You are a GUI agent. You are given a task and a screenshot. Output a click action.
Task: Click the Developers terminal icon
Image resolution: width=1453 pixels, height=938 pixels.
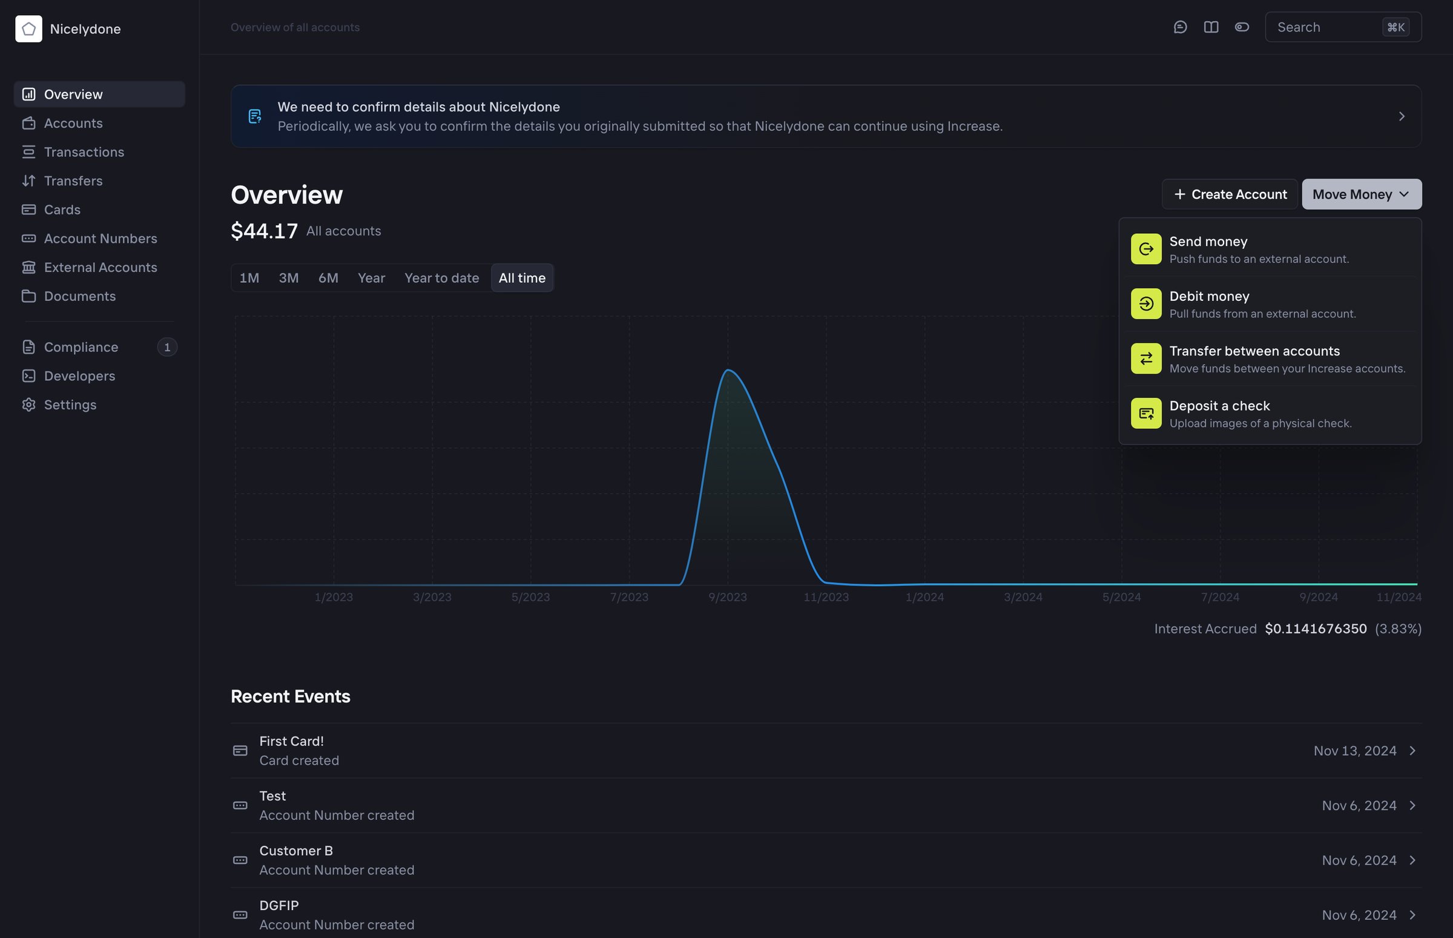click(28, 376)
